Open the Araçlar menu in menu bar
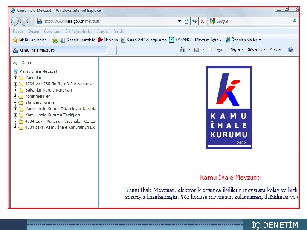Screen dimensions: 307x230 pos(103,31)
